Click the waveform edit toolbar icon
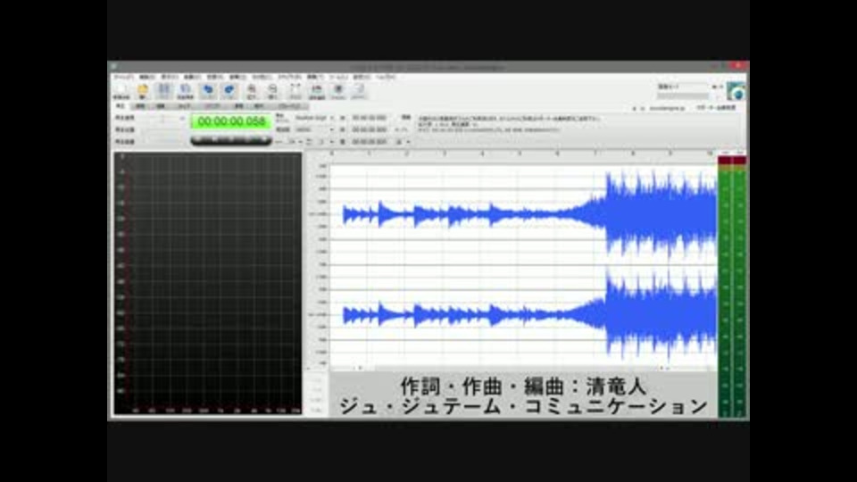This screenshot has width=857, height=482. pyautogui.click(x=317, y=91)
